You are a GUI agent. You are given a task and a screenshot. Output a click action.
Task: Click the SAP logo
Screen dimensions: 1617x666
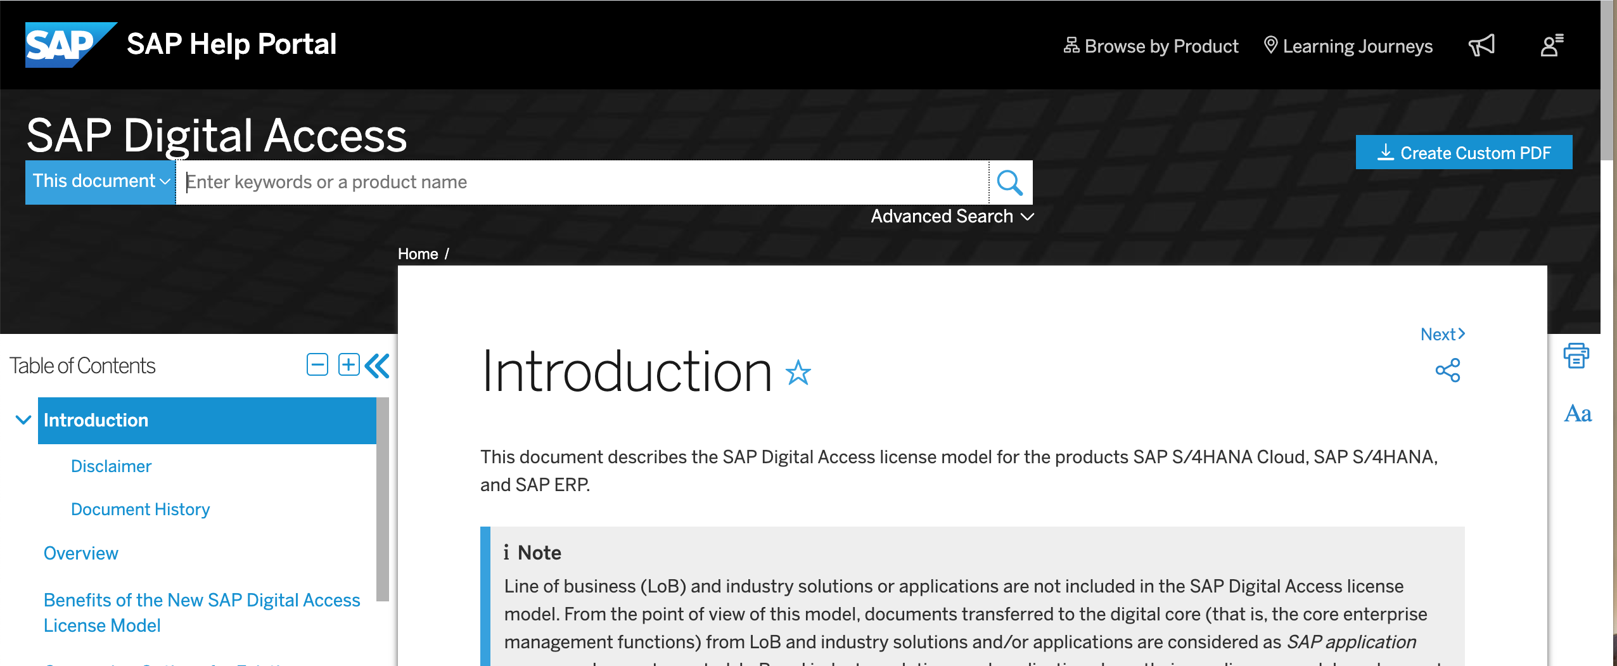pos(71,44)
